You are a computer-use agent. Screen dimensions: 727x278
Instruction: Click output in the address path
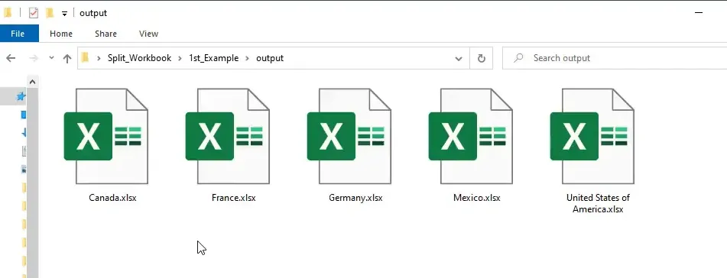pyautogui.click(x=270, y=58)
